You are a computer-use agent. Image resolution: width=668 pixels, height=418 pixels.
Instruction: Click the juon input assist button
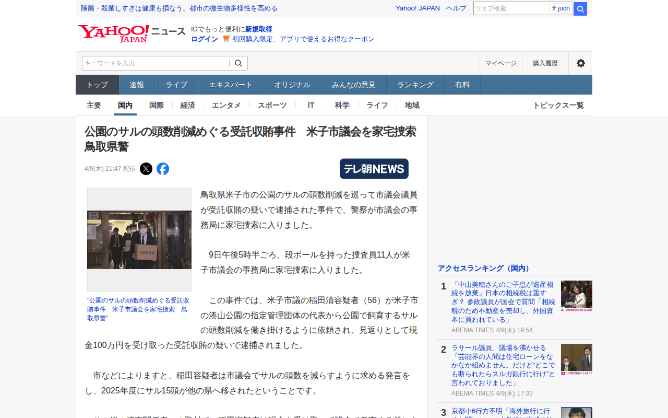561,8
